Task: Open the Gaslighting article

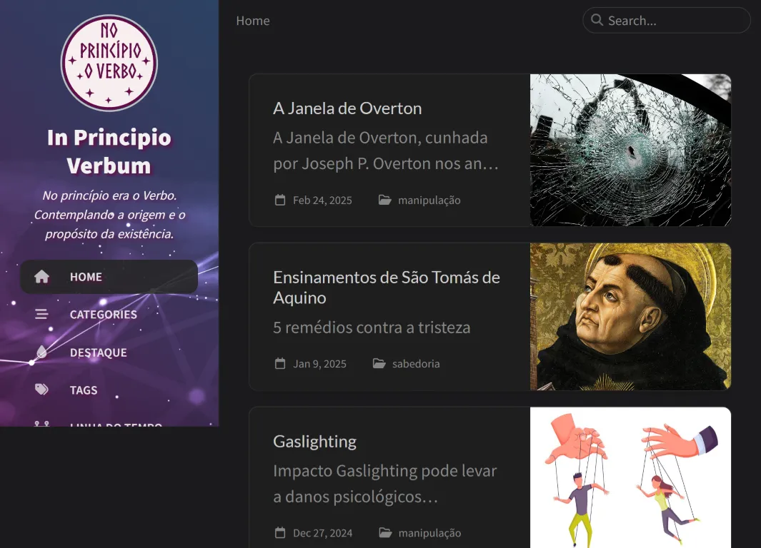Action: tap(314, 441)
